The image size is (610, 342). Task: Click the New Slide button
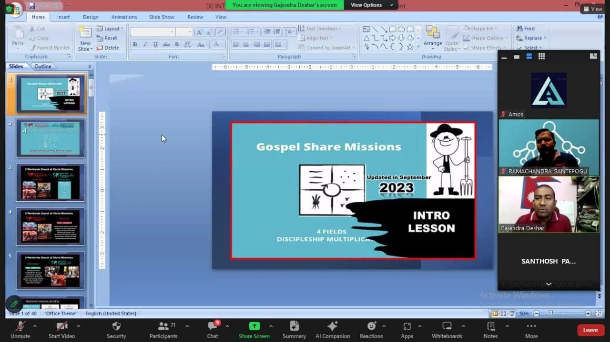pos(85,39)
